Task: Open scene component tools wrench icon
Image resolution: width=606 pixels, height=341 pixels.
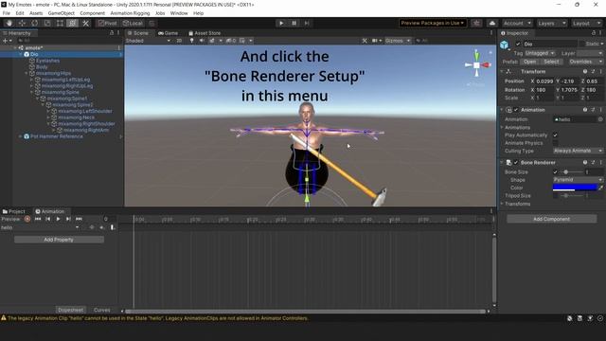Action: click(x=365, y=41)
